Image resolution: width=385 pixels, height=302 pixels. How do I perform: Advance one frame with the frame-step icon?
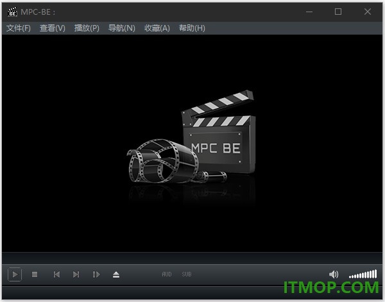96,274
